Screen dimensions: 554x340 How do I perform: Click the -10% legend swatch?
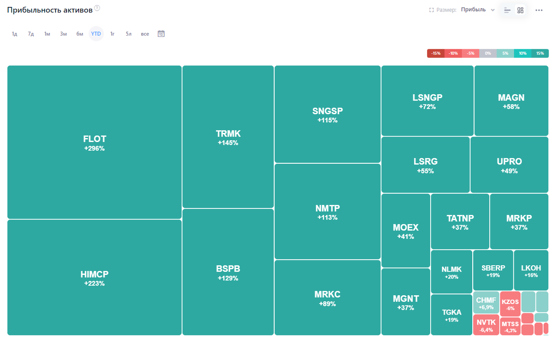[453, 54]
